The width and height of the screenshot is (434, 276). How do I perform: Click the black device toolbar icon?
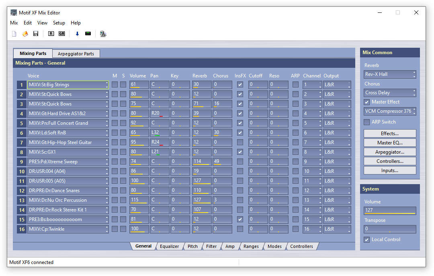tap(88, 34)
